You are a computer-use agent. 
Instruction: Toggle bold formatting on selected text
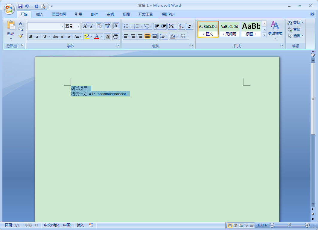(x=31, y=37)
